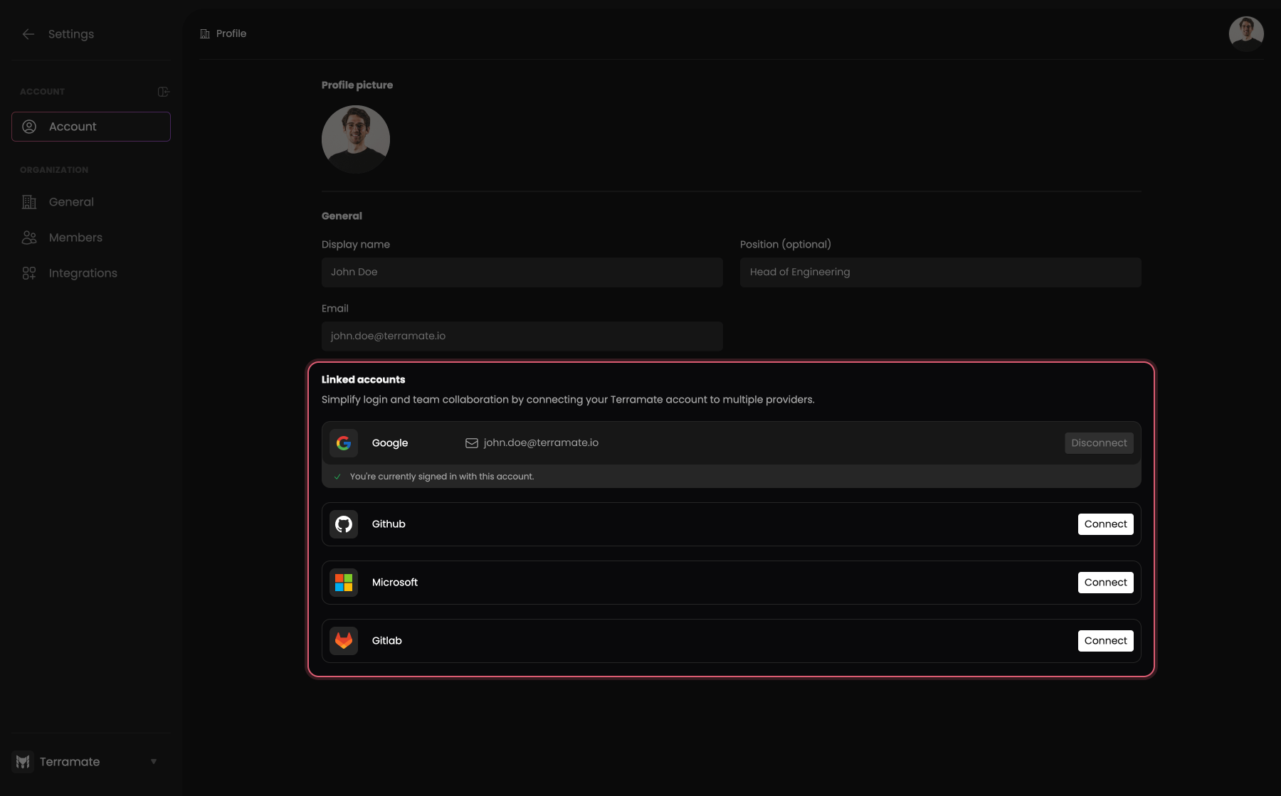Screen dimensions: 1281x796
Task: Click the back arrow next to Settings
Action: coord(28,33)
